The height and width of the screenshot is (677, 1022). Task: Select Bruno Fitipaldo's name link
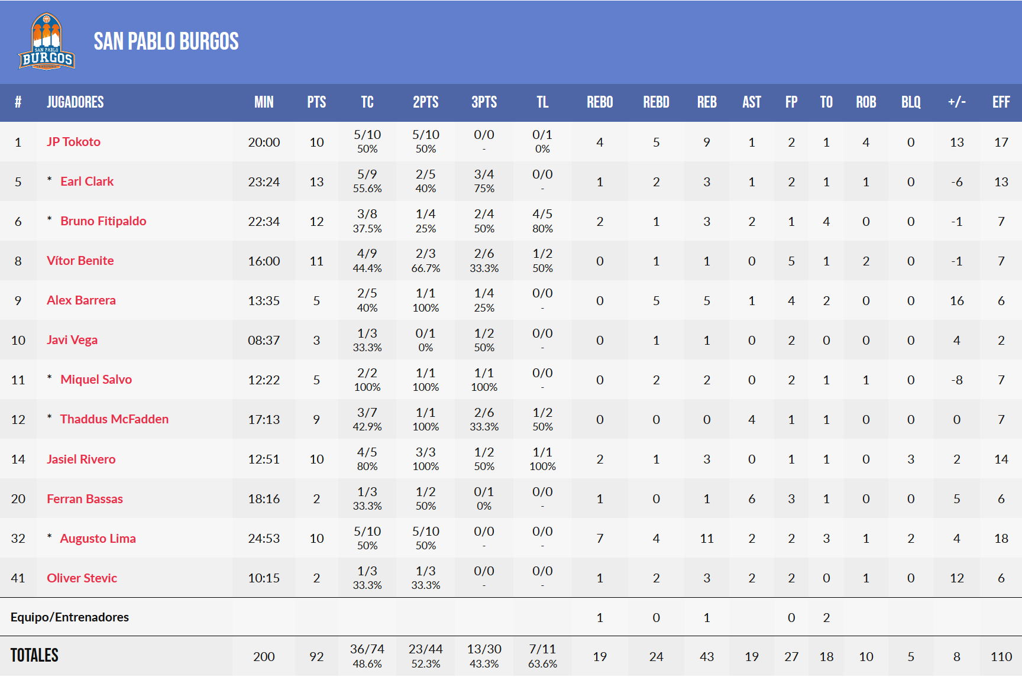click(103, 221)
